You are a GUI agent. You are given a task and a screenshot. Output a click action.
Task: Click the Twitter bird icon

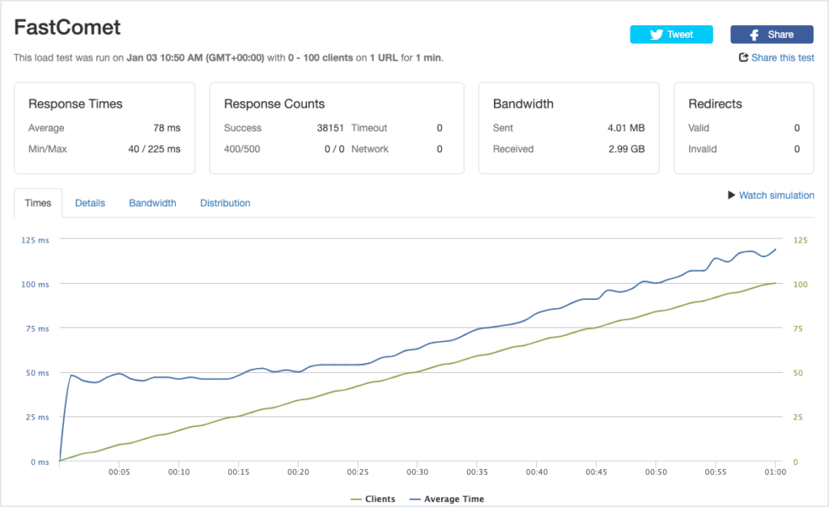657,35
